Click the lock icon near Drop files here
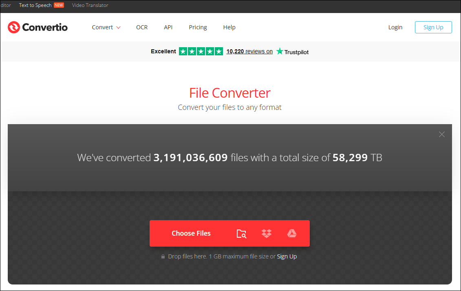 163,256
